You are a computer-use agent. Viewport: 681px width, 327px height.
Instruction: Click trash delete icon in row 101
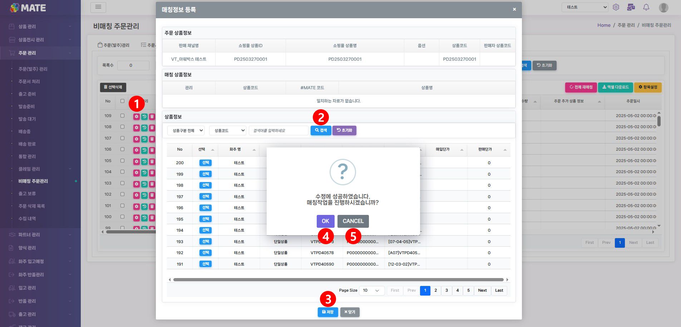[x=152, y=206]
